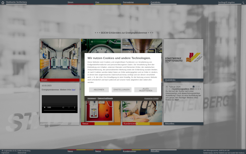This screenshot has height=154, width=246.
Task: Select Fernwärme in top navigation
Action: [128, 2]
